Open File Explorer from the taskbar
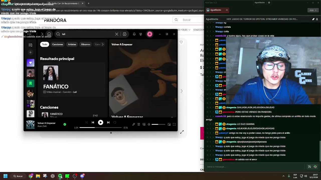 [38, 176]
